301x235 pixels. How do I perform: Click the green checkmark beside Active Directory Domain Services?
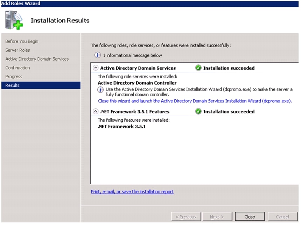pyautogui.click(x=198, y=68)
